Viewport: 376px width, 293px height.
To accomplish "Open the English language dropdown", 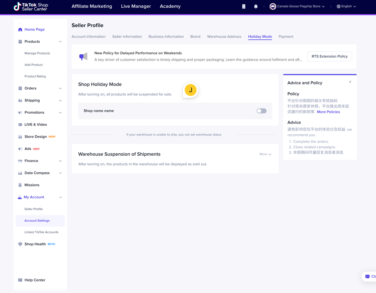I will pos(346,6).
